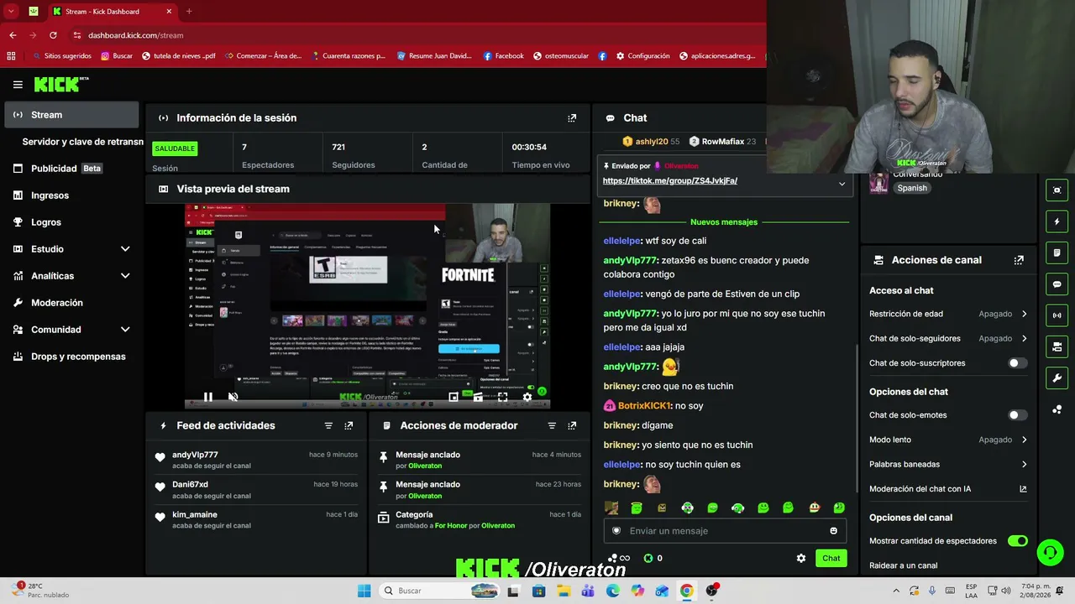
Task: Click the chat bubble side-rail icon
Action: pyautogui.click(x=1057, y=284)
